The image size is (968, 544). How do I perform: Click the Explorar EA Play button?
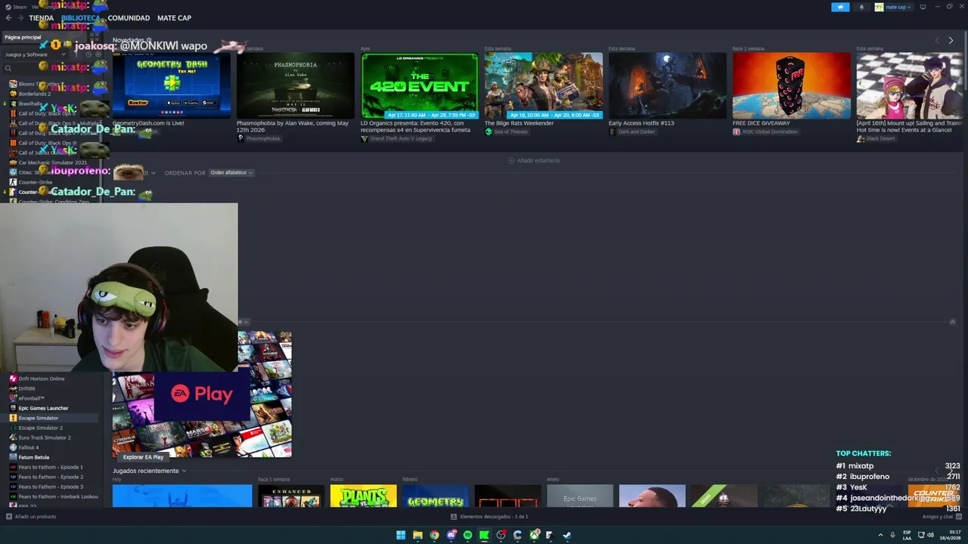(x=143, y=457)
